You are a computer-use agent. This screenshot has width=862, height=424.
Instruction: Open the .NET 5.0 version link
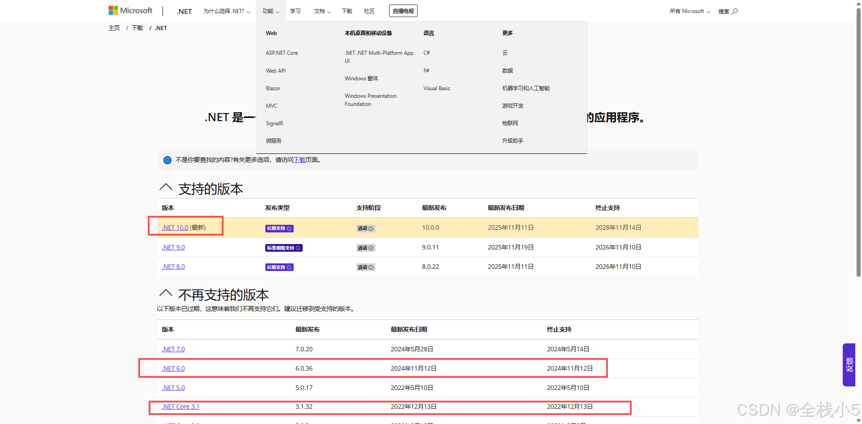click(x=173, y=388)
